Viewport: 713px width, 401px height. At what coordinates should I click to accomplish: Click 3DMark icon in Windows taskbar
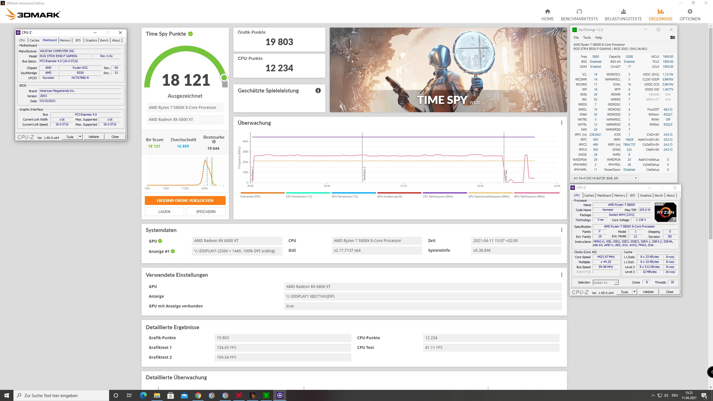click(252, 395)
